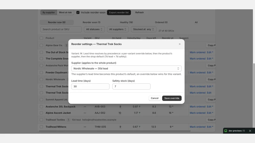Viewport: 255px width, 143px height.
Task: Click the Safety stock (days) field
Action: click(x=131, y=86)
